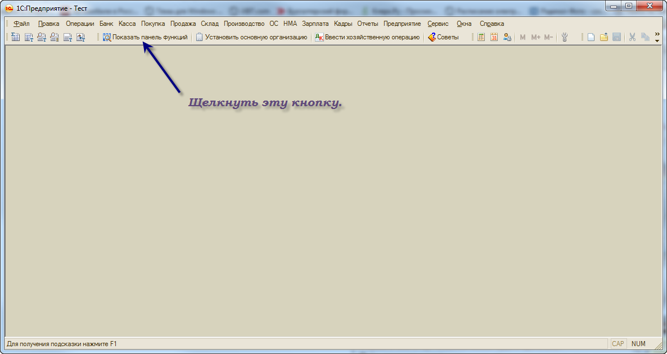Open the Сервис menu
Screen dimensions: 667x354
pos(438,24)
